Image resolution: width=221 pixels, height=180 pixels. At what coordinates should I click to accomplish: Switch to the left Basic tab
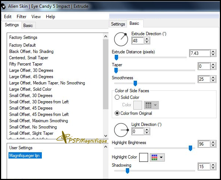tap(28, 26)
